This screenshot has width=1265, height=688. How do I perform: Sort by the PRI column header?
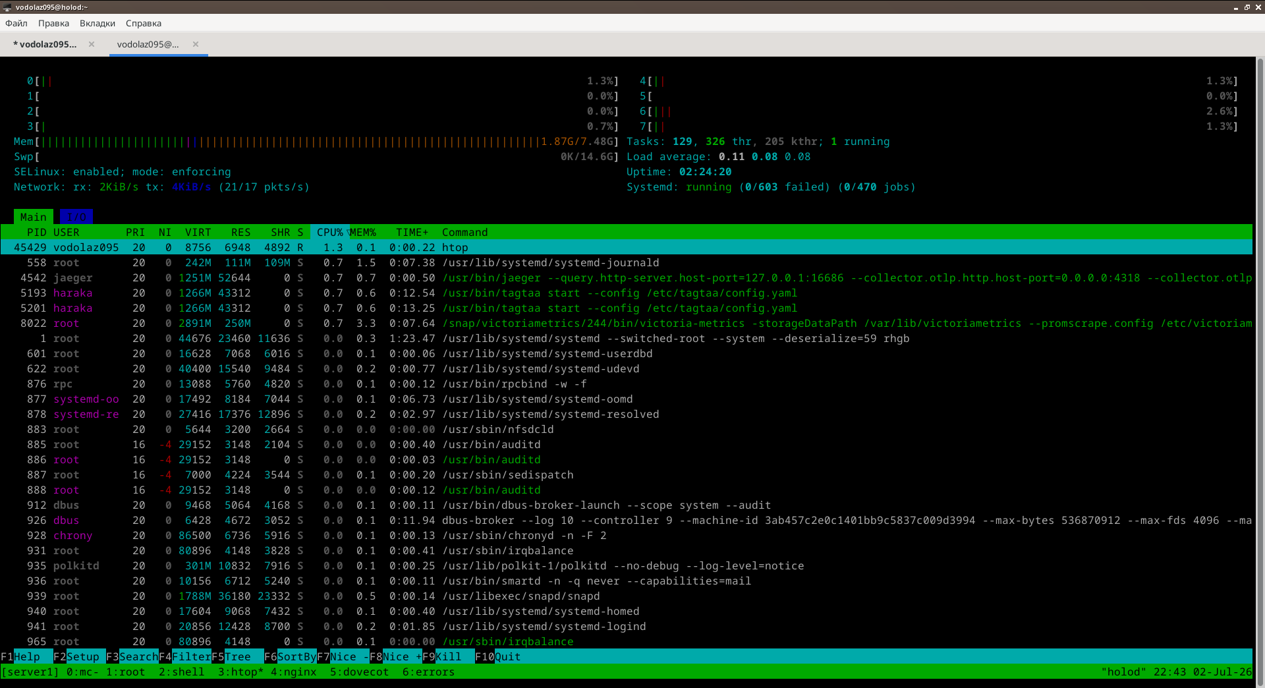click(135, 232)
